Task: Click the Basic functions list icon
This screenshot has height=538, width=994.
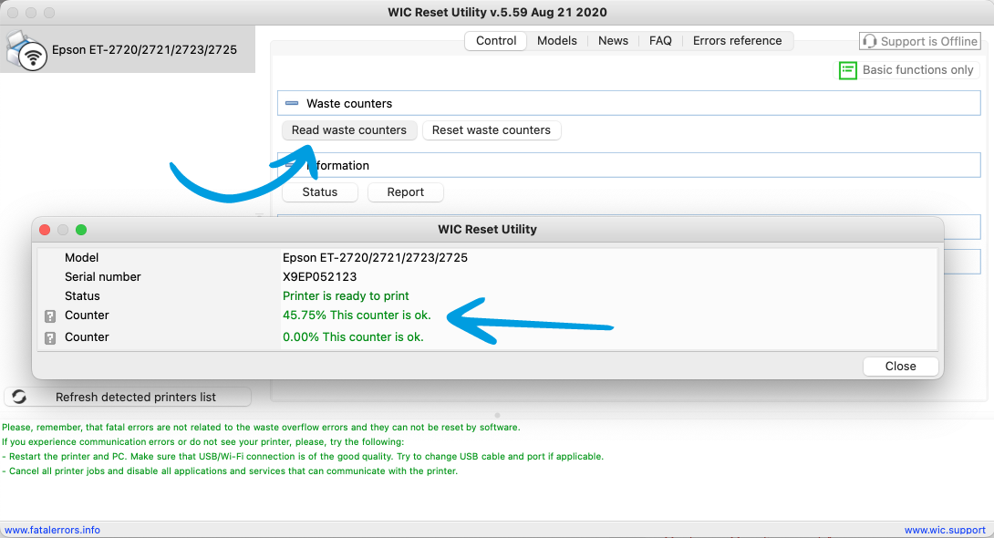Action: point(847,70)
